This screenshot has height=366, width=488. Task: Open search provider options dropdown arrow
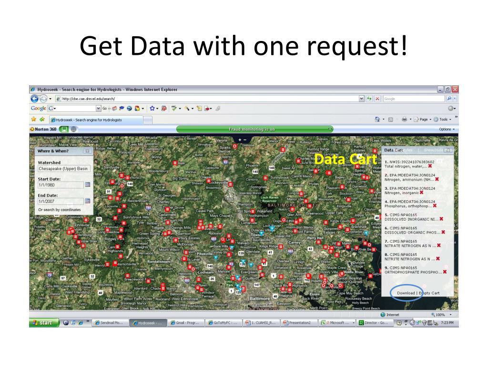click(455, 99)
